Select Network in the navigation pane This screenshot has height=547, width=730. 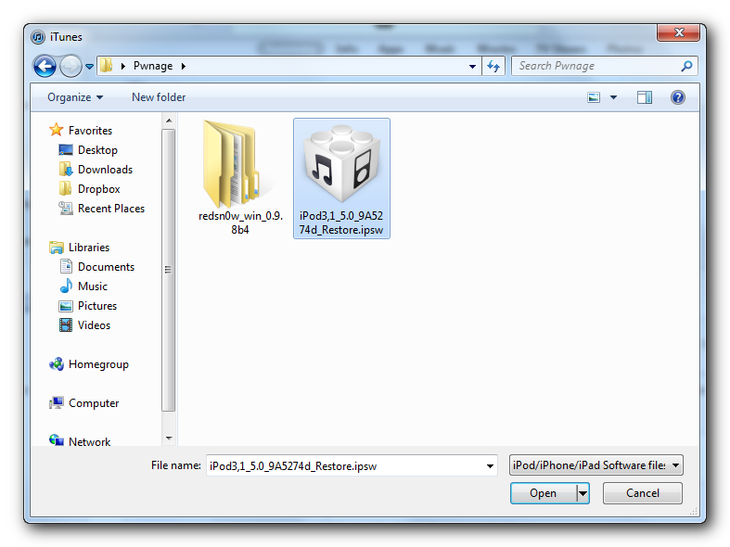coord(89,442)
